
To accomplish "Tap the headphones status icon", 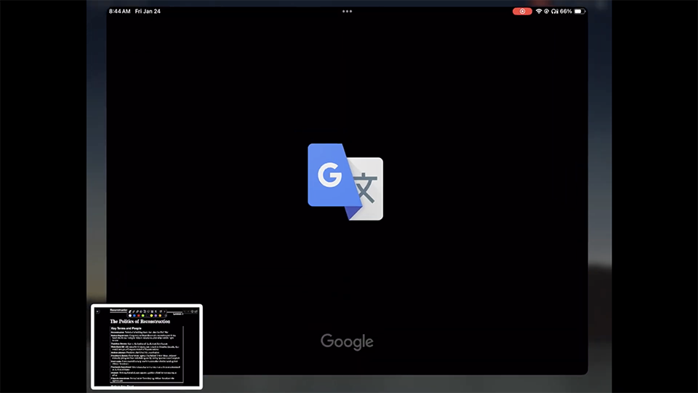I will pyautogui.click(x=554, y=11).
